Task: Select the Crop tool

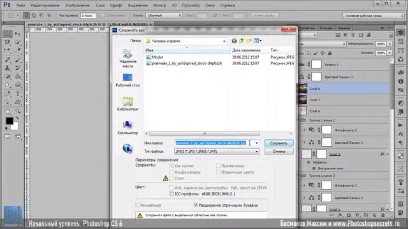Action: [8, 50]
